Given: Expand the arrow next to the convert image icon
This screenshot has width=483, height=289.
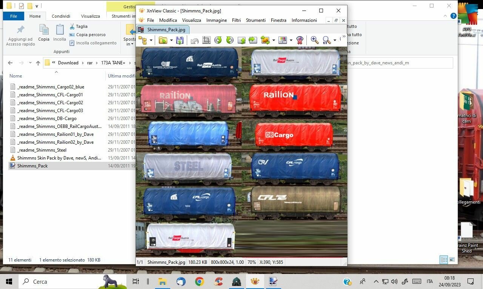Looking at the screenshot, I should tap(273, 40).
